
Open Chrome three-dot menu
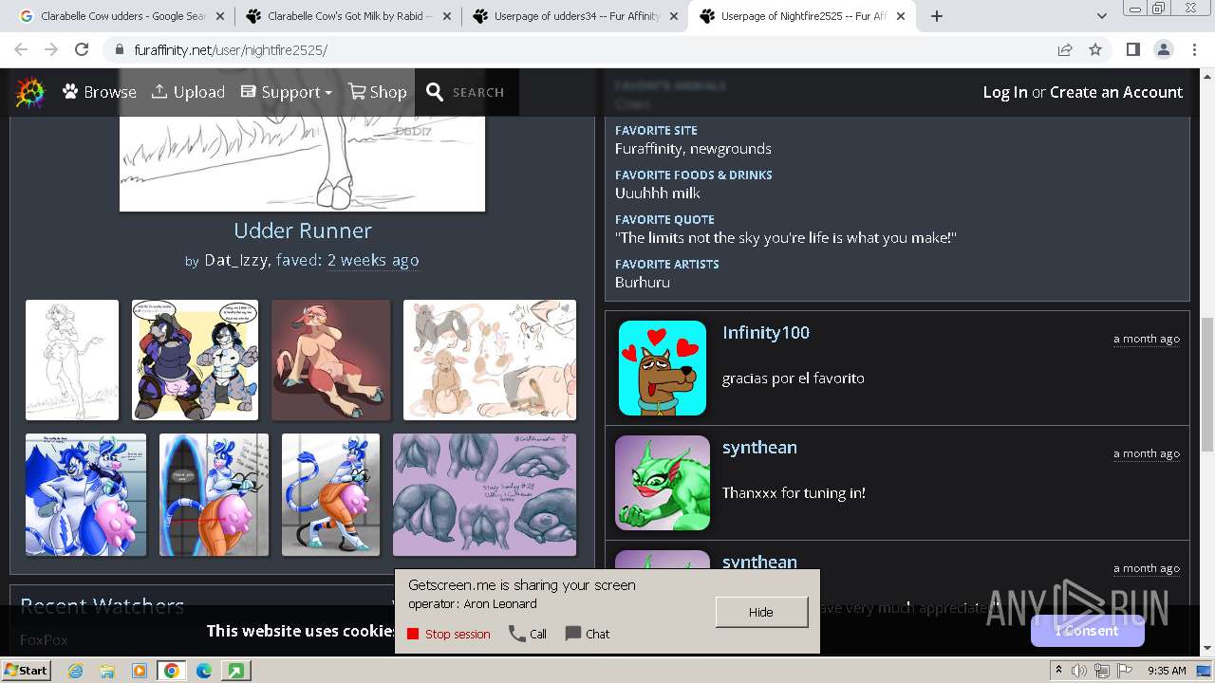(x=1194, y=49)
